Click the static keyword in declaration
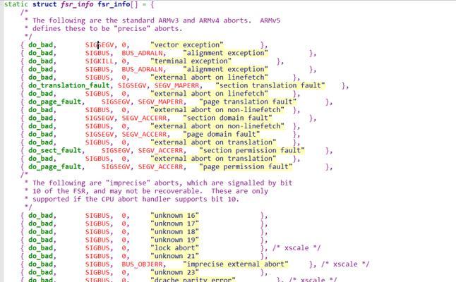Image resolution: width=456 pixels, height=282 pixels. tap(17, 4)
